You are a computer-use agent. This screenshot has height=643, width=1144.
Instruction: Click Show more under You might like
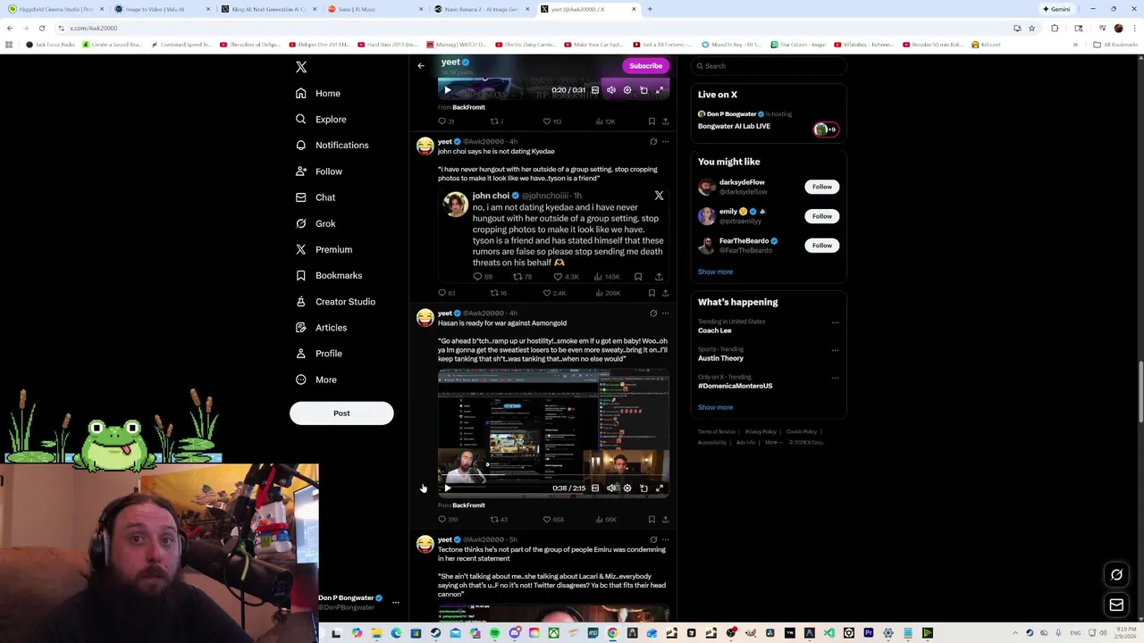click(715, 271)
